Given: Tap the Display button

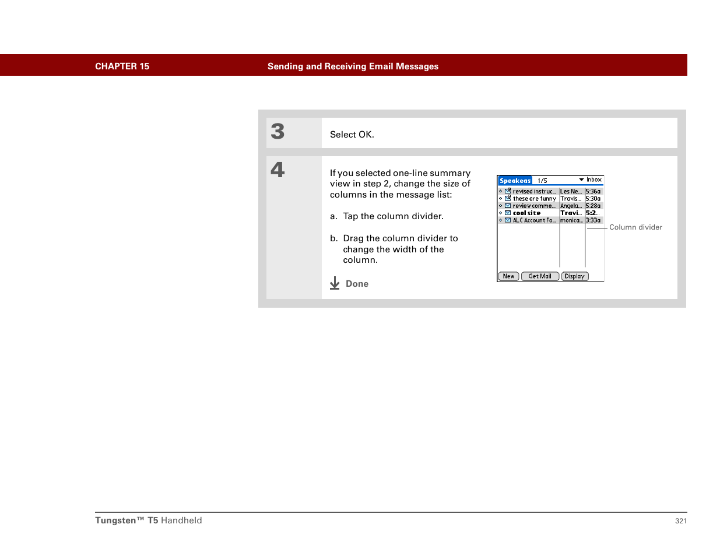Looking at the screenshot, I should [575, 276].
